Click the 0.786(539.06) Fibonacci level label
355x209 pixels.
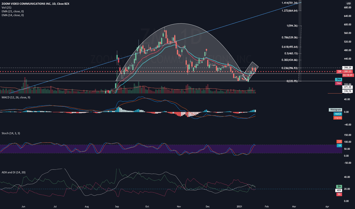tap(289, 38)
